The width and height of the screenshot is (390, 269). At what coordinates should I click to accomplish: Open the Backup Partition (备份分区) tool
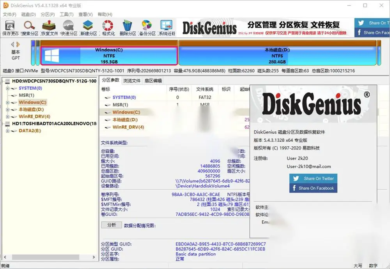[x=147, y=26]
